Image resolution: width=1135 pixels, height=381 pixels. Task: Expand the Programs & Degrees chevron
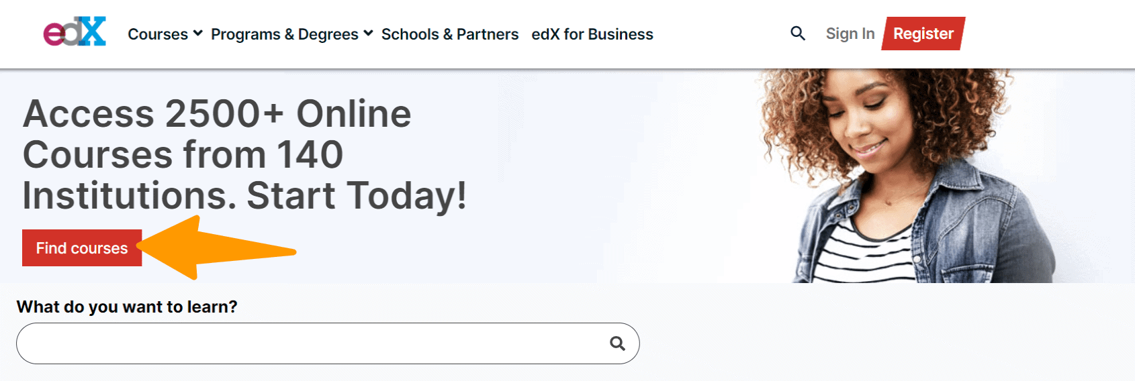point(368,33)
